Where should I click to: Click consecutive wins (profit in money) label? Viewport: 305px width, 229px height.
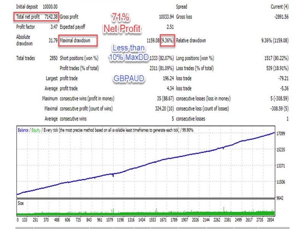coord(87,99)
